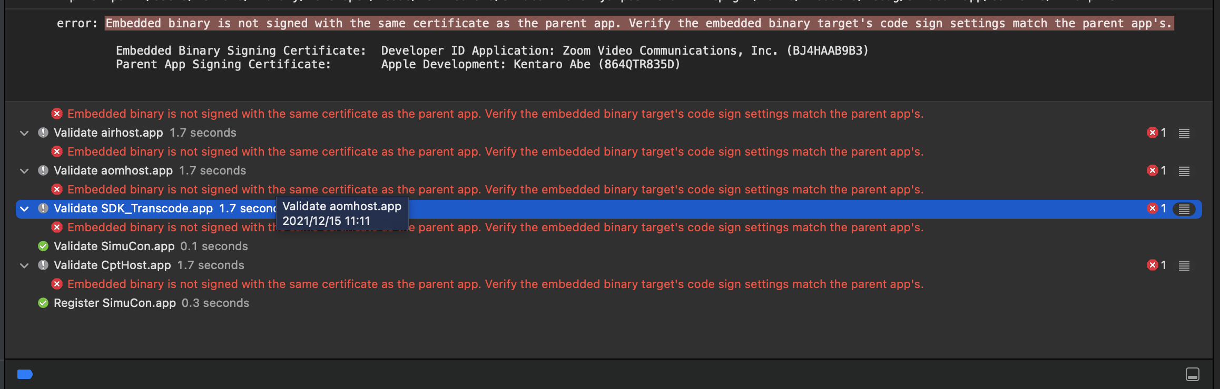Viewport: 1220px width, 389px height.
Task: Click error count badge on airhost.app row
Action: (1156, 133)
